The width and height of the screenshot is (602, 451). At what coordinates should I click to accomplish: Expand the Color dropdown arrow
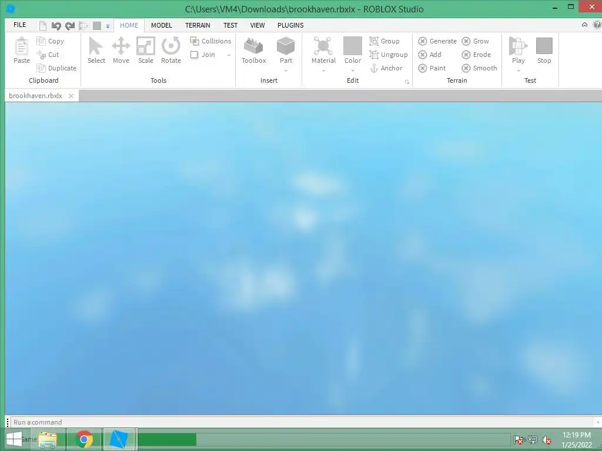tap(353, 71)
